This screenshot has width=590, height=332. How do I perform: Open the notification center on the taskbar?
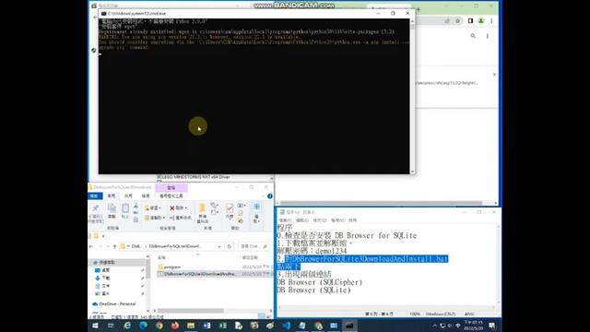[491, 326]
